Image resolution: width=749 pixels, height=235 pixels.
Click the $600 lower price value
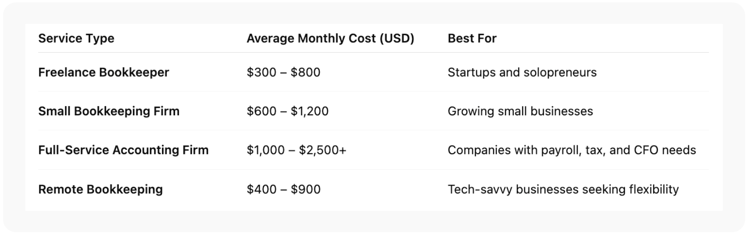click(x=261, y=111)
